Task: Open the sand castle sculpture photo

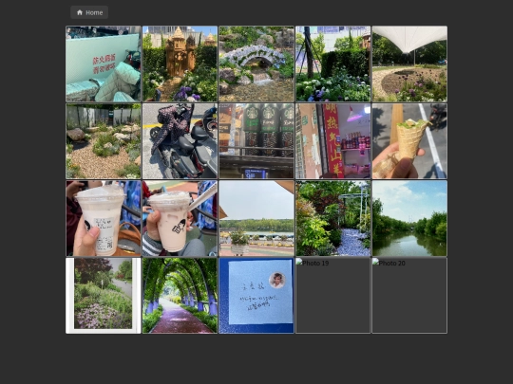Action: (x=180, y=64)
